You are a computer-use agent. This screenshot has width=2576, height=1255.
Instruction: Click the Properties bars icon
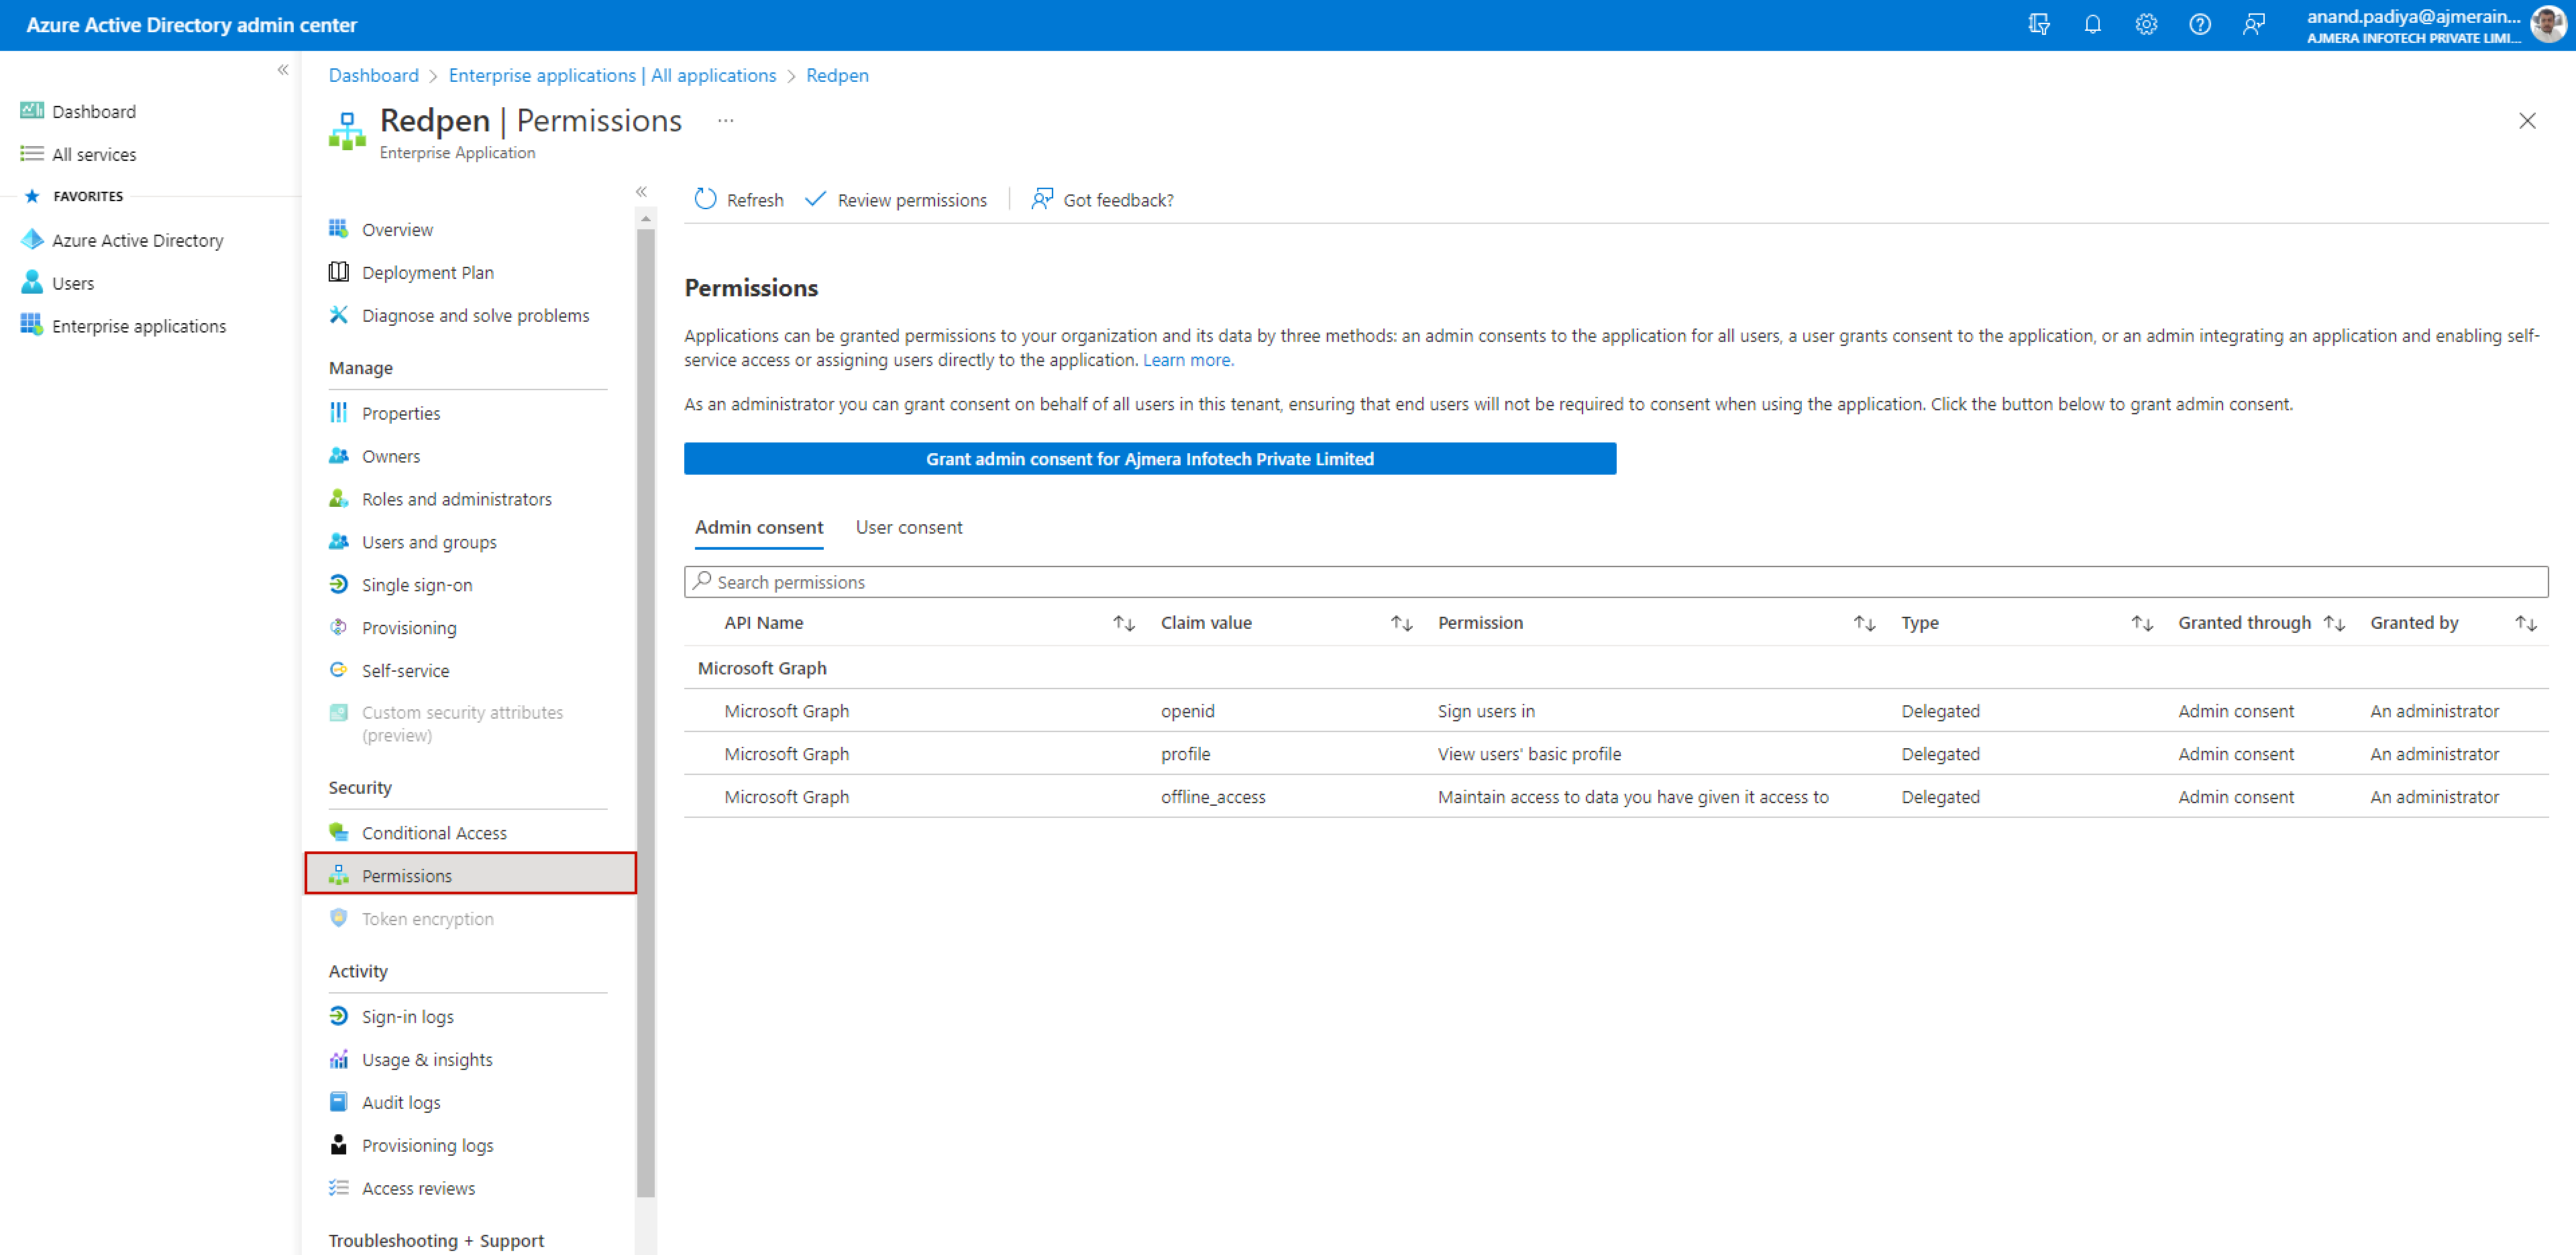339,413
